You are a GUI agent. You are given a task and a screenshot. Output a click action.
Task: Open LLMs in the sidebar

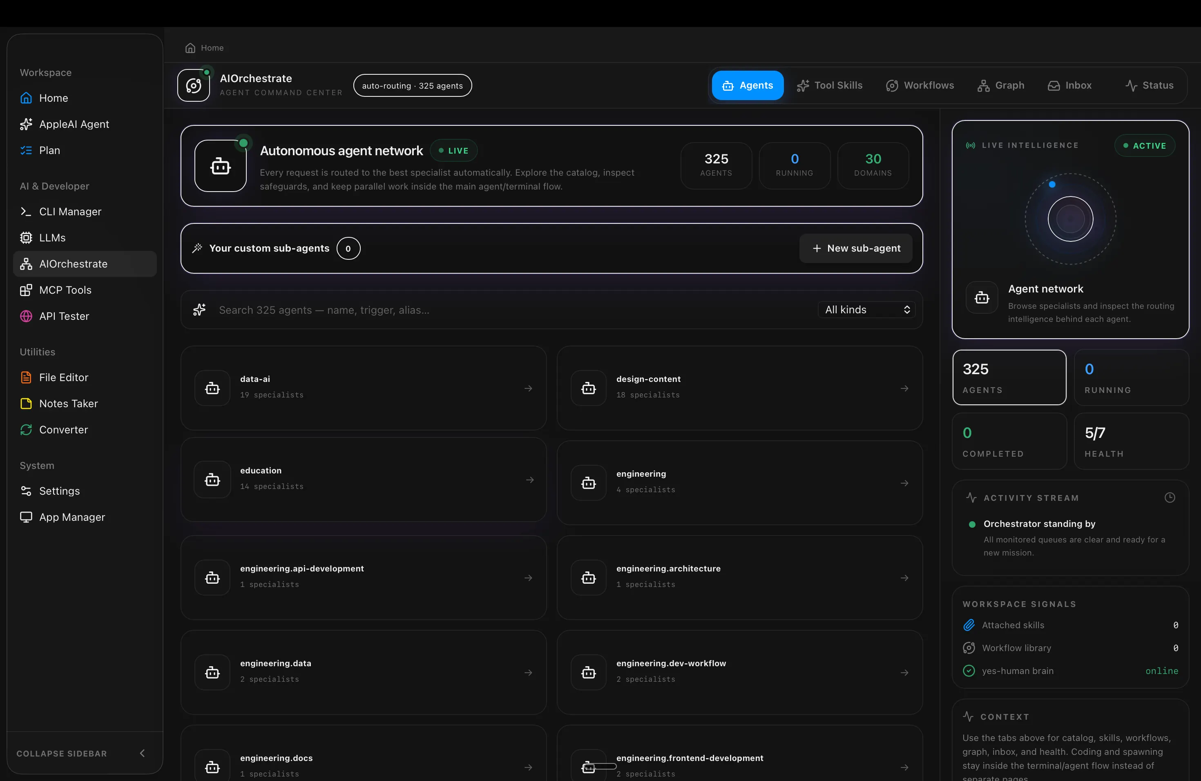tap(84, 238)
